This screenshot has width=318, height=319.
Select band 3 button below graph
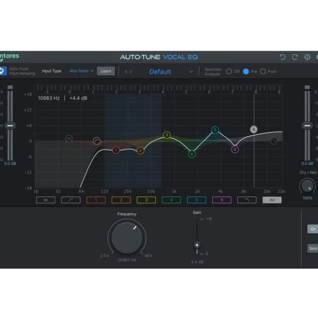point(146,200)
